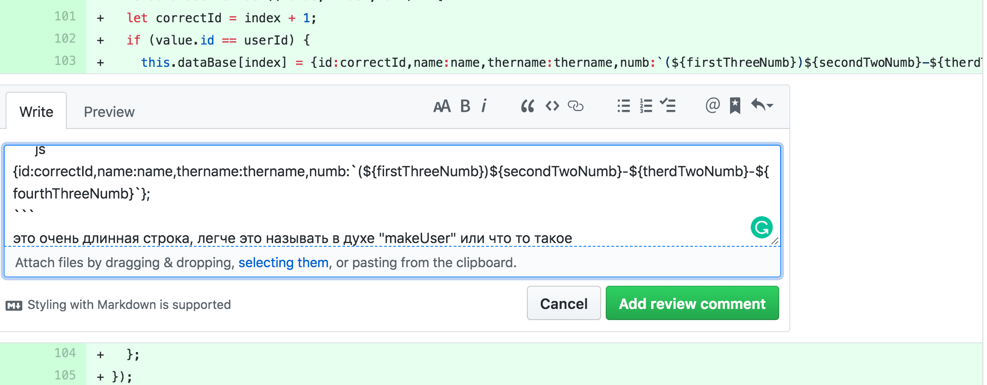Click line number 101 in the diff
The height and width of the screenshot is (385, 987).
click(x=65, y=17)
